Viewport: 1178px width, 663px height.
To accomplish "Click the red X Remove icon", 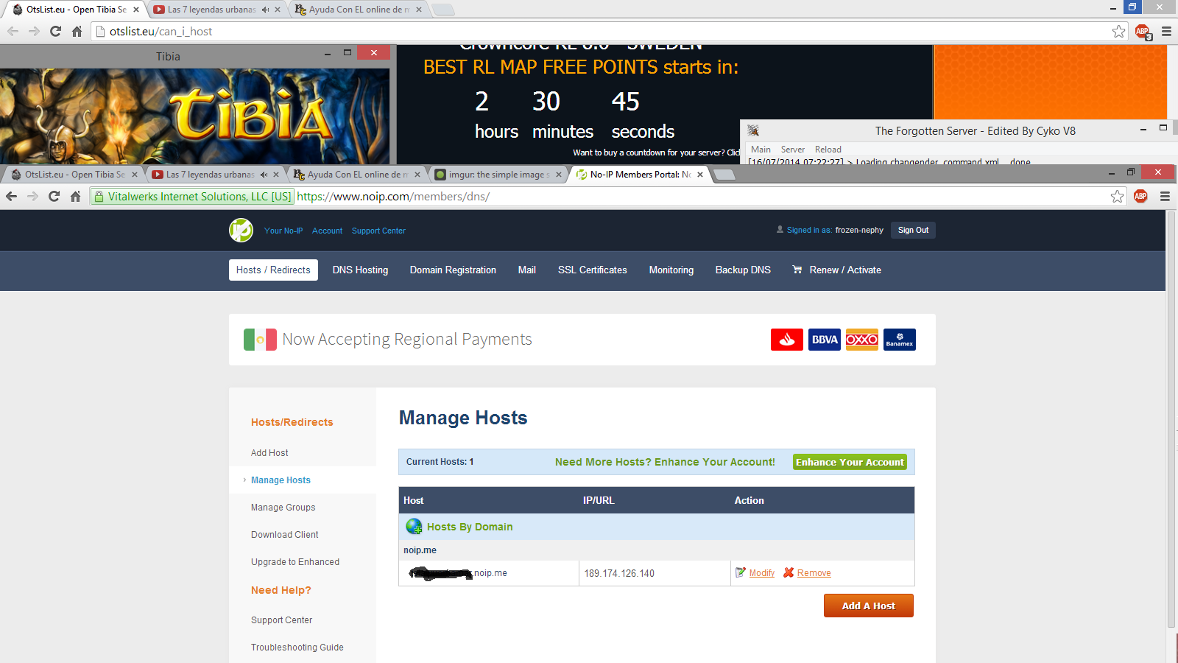I will (x=789, y=572).
